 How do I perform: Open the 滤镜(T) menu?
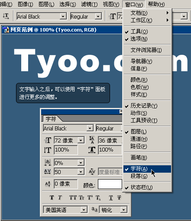pyautogui.click(x=89, y=4)
